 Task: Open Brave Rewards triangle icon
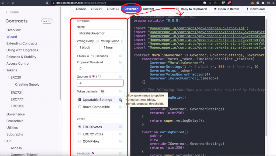point(229,3)
